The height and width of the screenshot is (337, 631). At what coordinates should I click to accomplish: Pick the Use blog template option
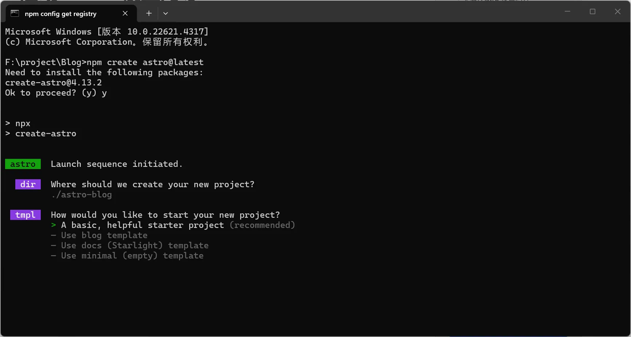[x=104, y=236]
